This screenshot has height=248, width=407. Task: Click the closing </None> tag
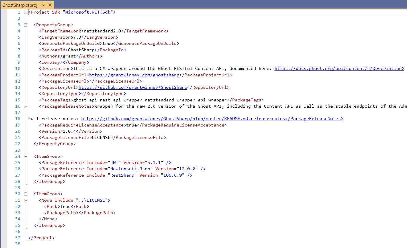tap(48, 219)
